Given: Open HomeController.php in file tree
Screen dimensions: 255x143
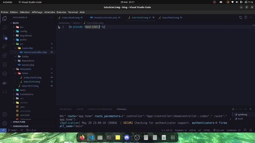Looking at the screenshot, I should pyautogui.click(x=35, y=52).
